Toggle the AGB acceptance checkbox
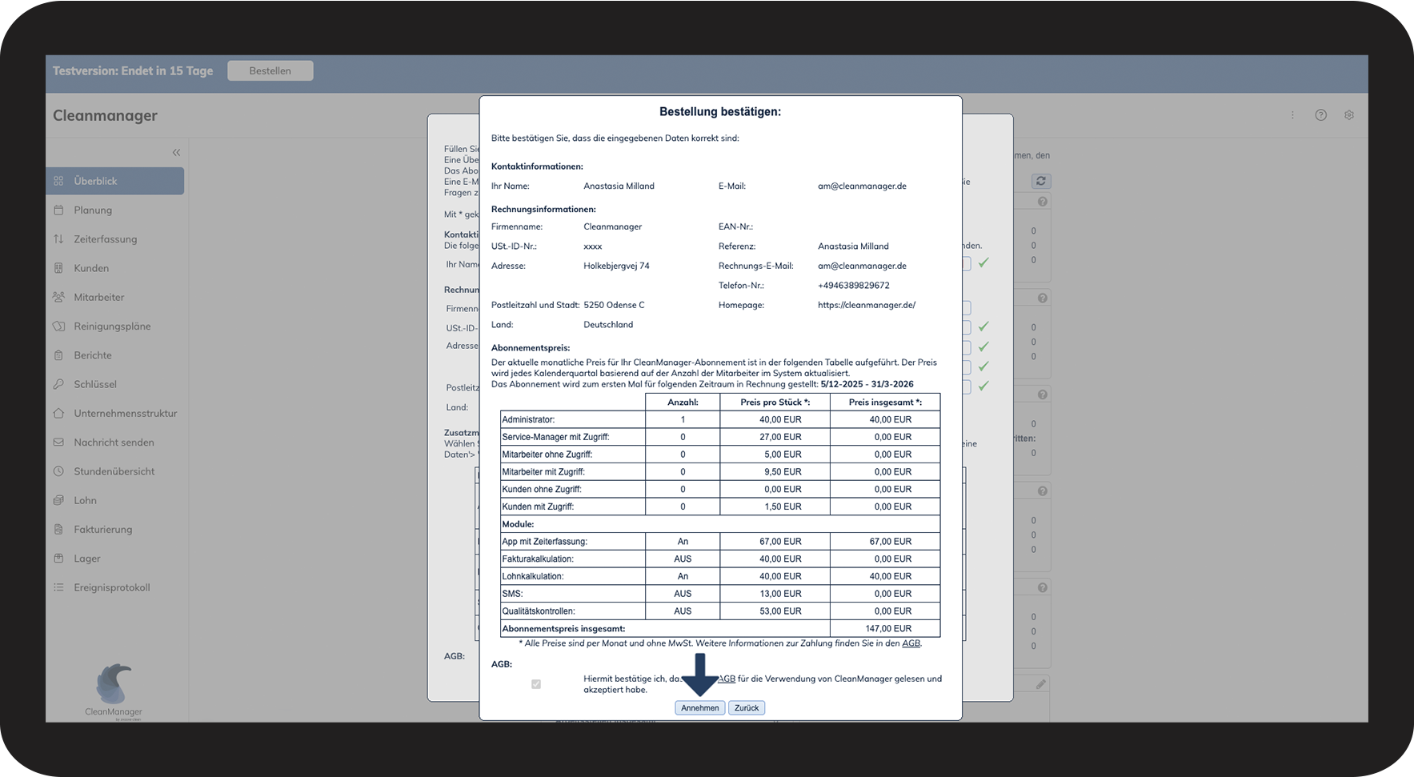Image resolution: width=1414 pixels, height=777 pixels. click(x=536, y=684)
